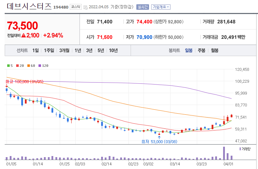Click the calendar date icon next to 2022.04.05
Viewport: 258px width, 169px height.
[x=86, y=7]
